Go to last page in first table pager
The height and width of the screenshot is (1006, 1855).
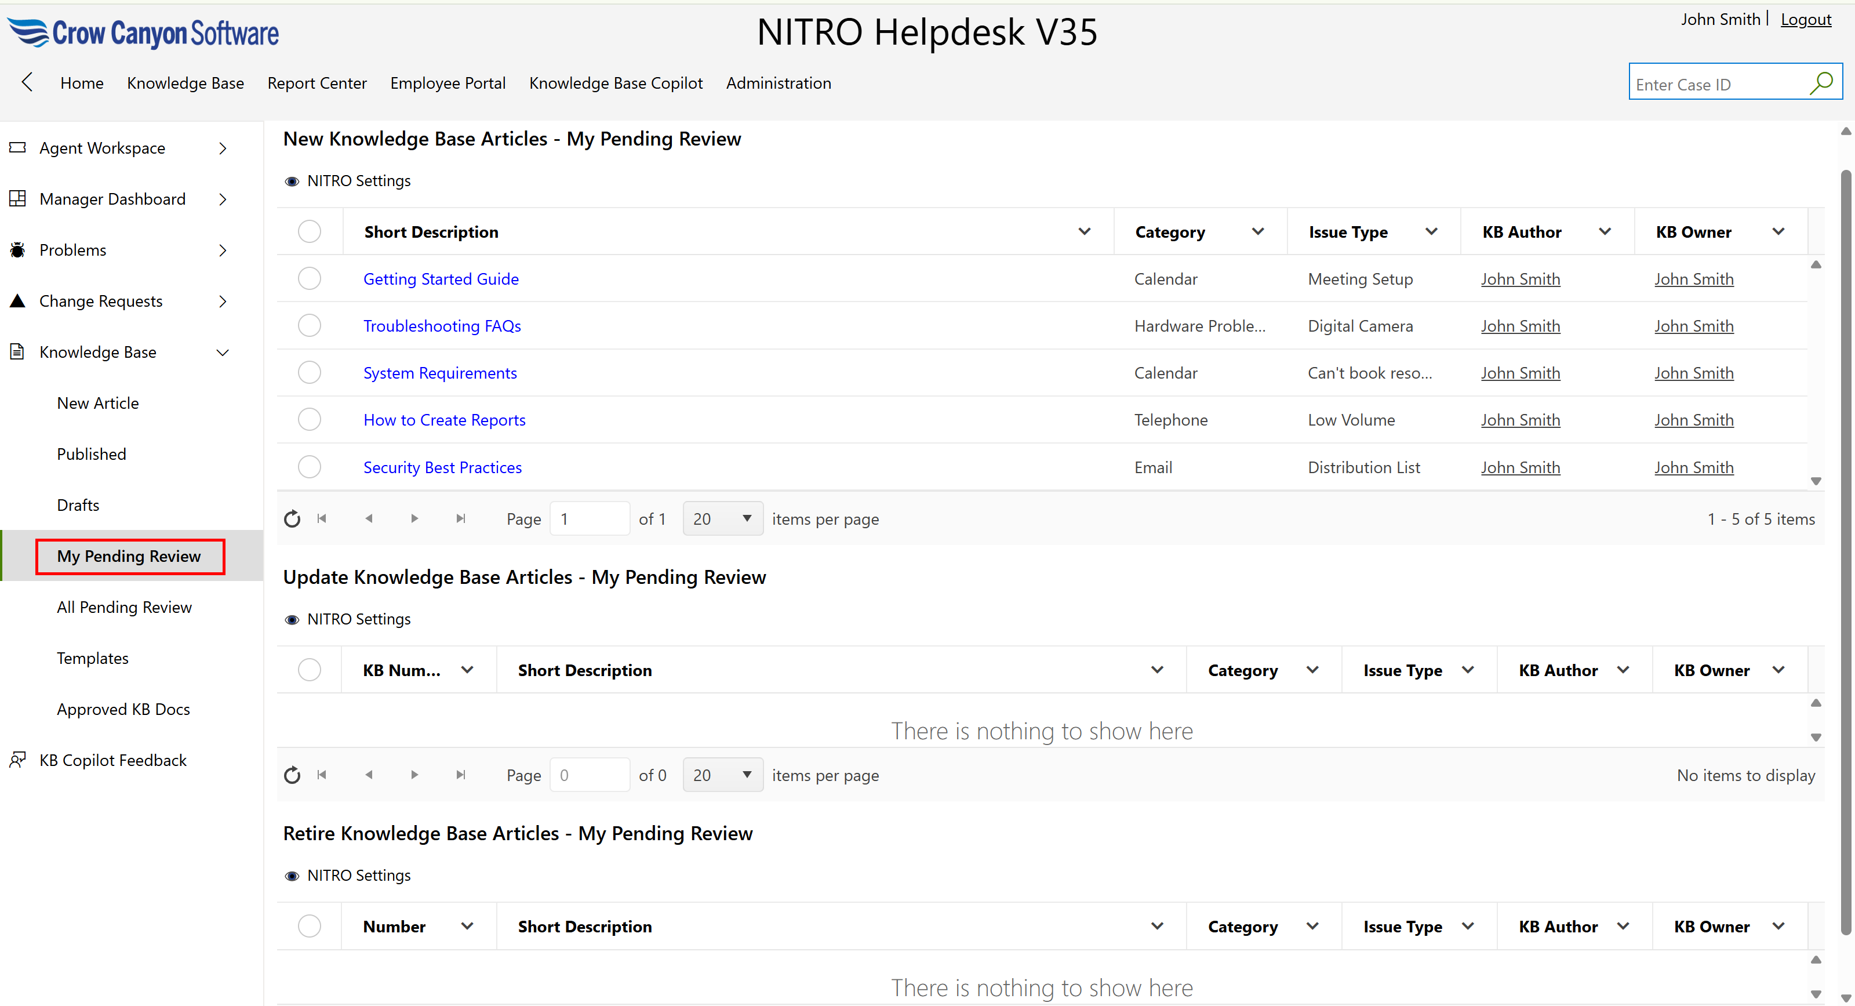pyautogui.click(x=461, y=518)
